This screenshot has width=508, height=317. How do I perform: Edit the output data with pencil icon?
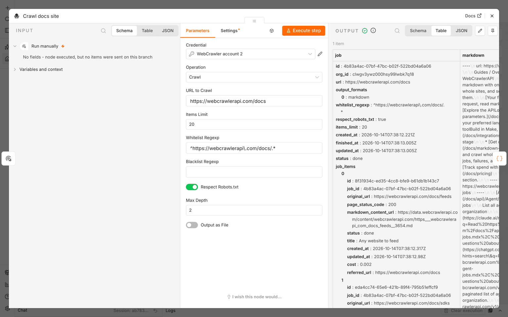coord(480,31)
